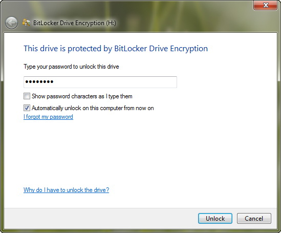281x233 pixels.
Task: Click the blue heading about BitLocker protection
Action: pyautogui.click(x=116, y=49)
